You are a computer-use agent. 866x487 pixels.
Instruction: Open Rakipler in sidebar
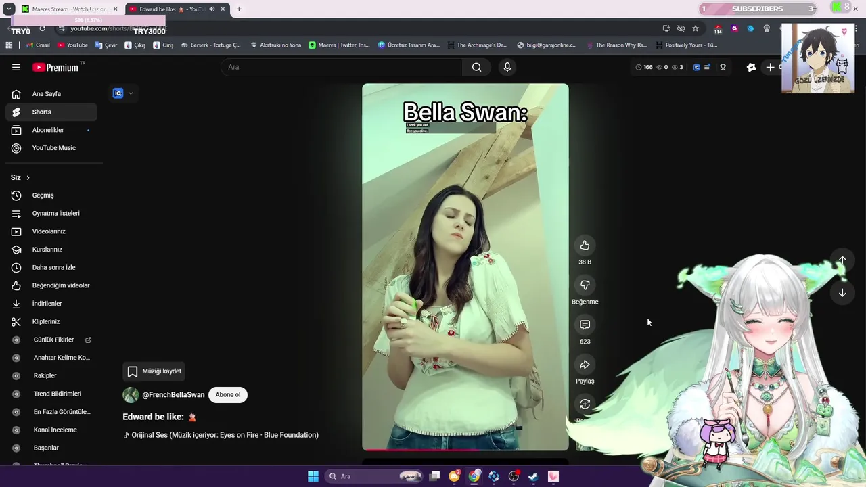point(51,375)
